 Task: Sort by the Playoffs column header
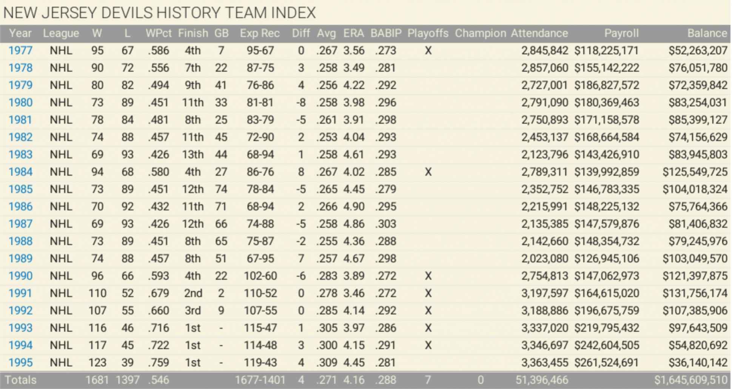428,34
